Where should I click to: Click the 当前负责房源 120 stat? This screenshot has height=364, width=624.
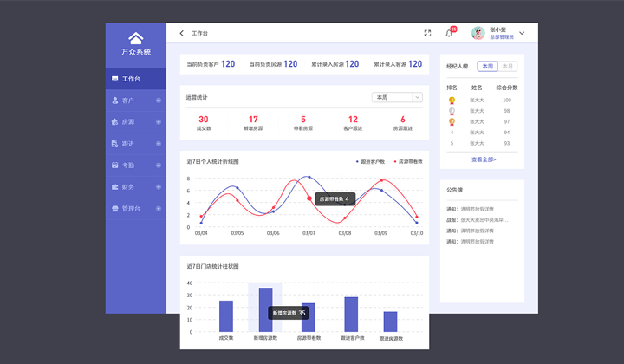[273, 64]
